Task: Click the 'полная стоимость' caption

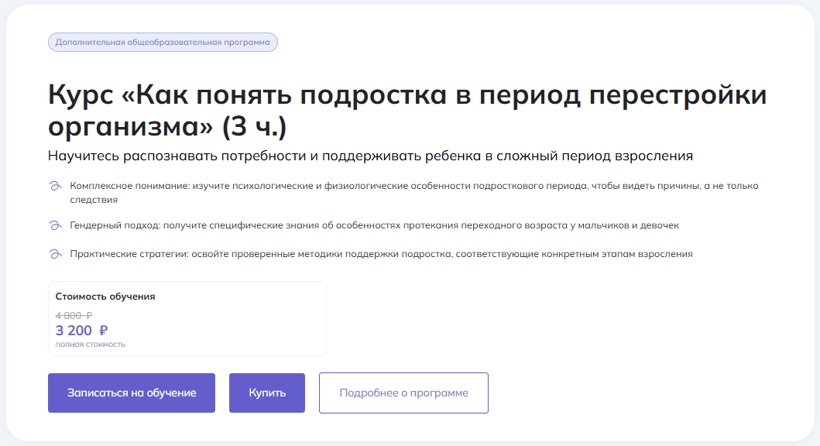Action: [x=90, y=345]
